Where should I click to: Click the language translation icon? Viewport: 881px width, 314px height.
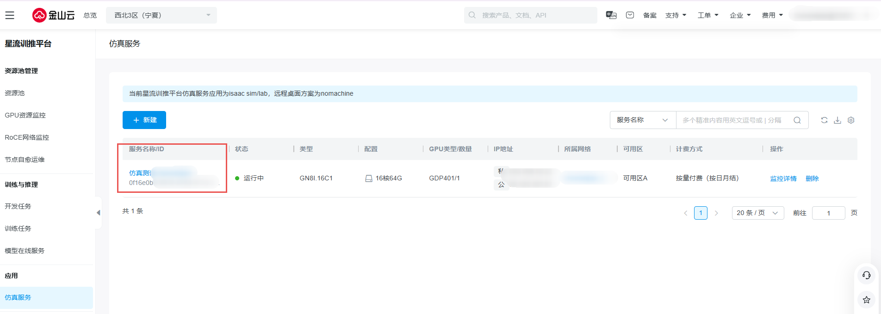point(611,15)
